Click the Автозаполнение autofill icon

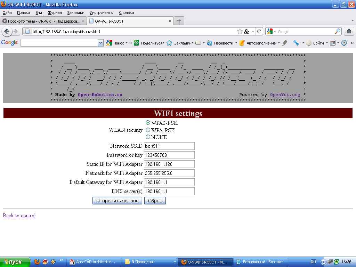coord(242,43)
